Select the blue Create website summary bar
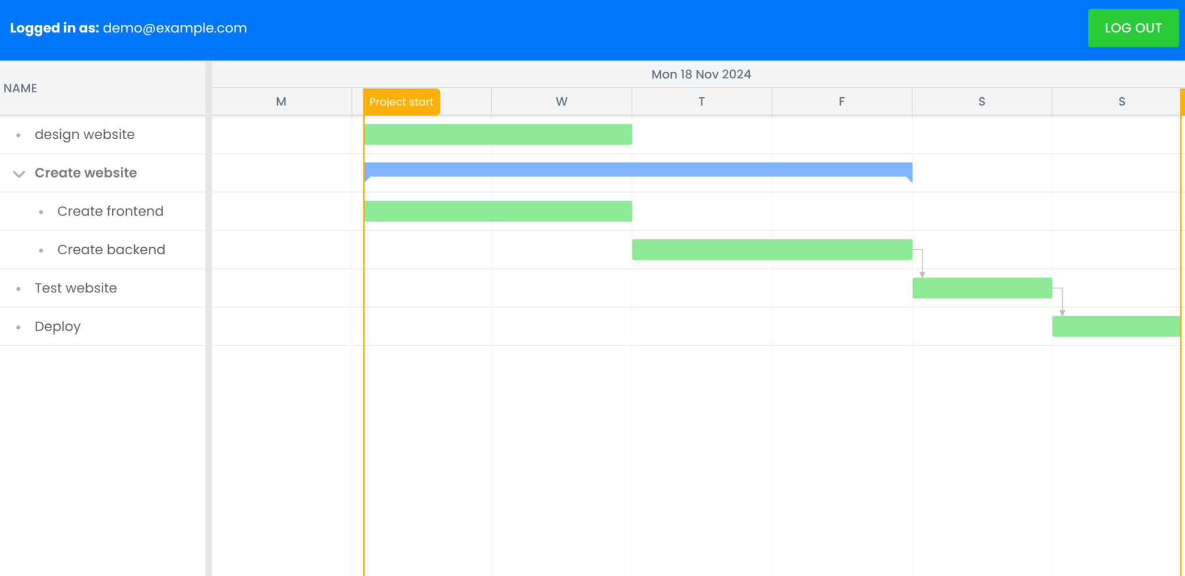 (636, 170)
